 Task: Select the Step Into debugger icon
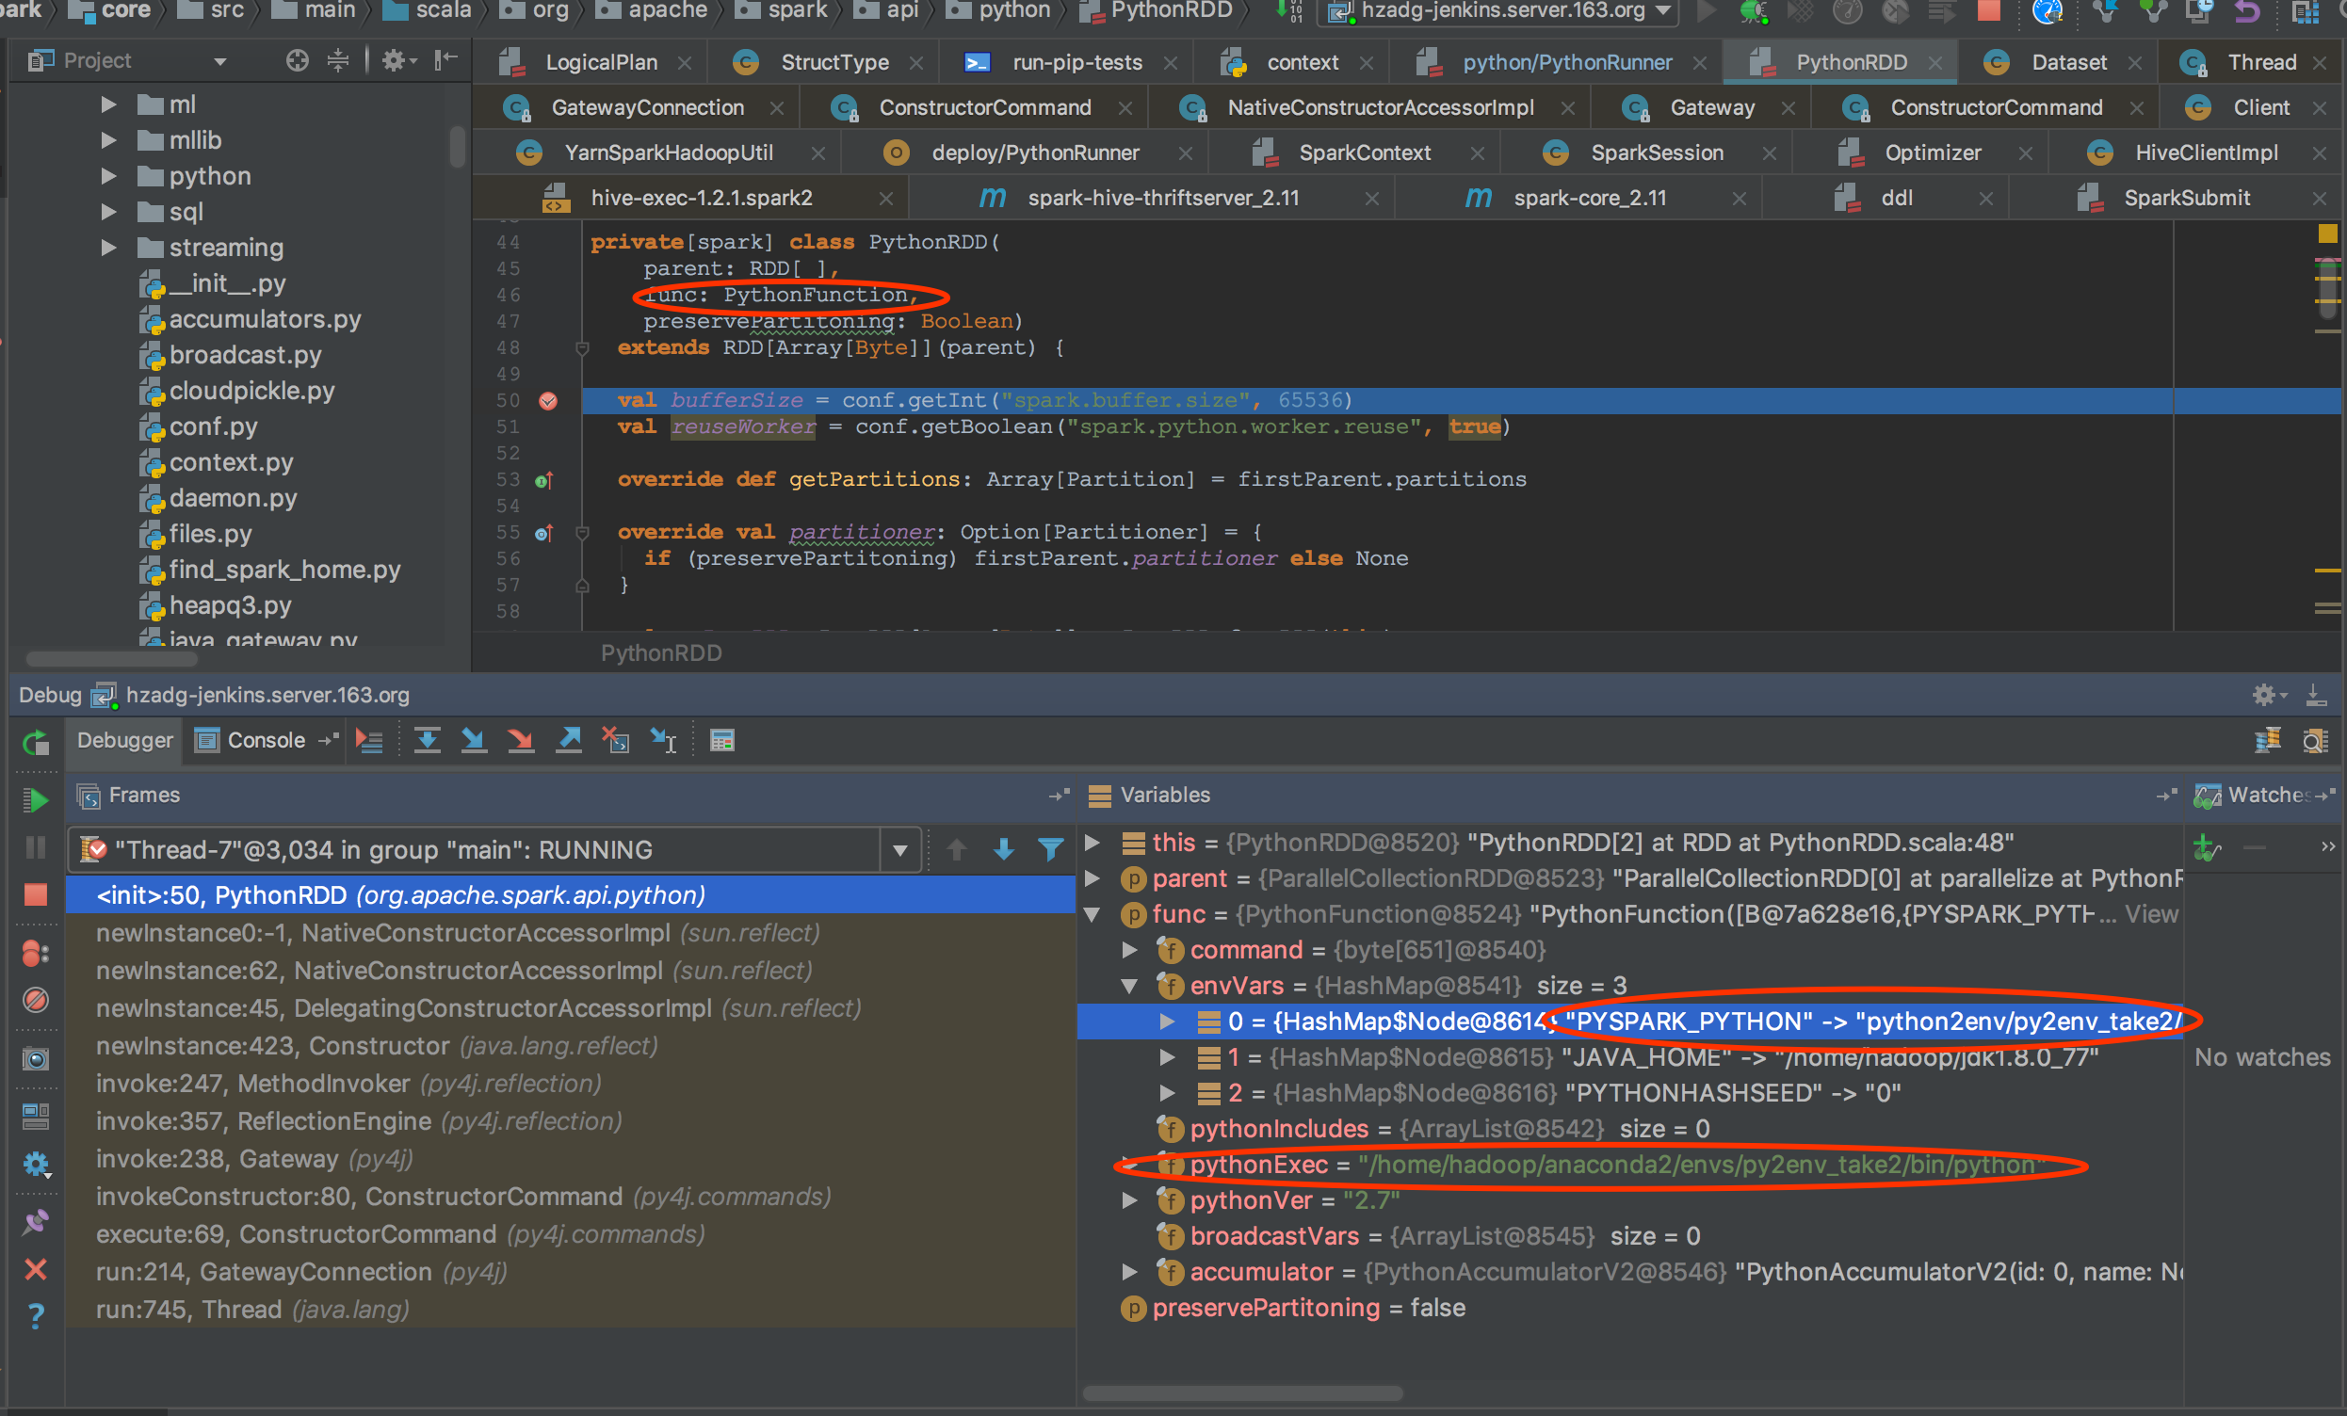pos(474,740)
